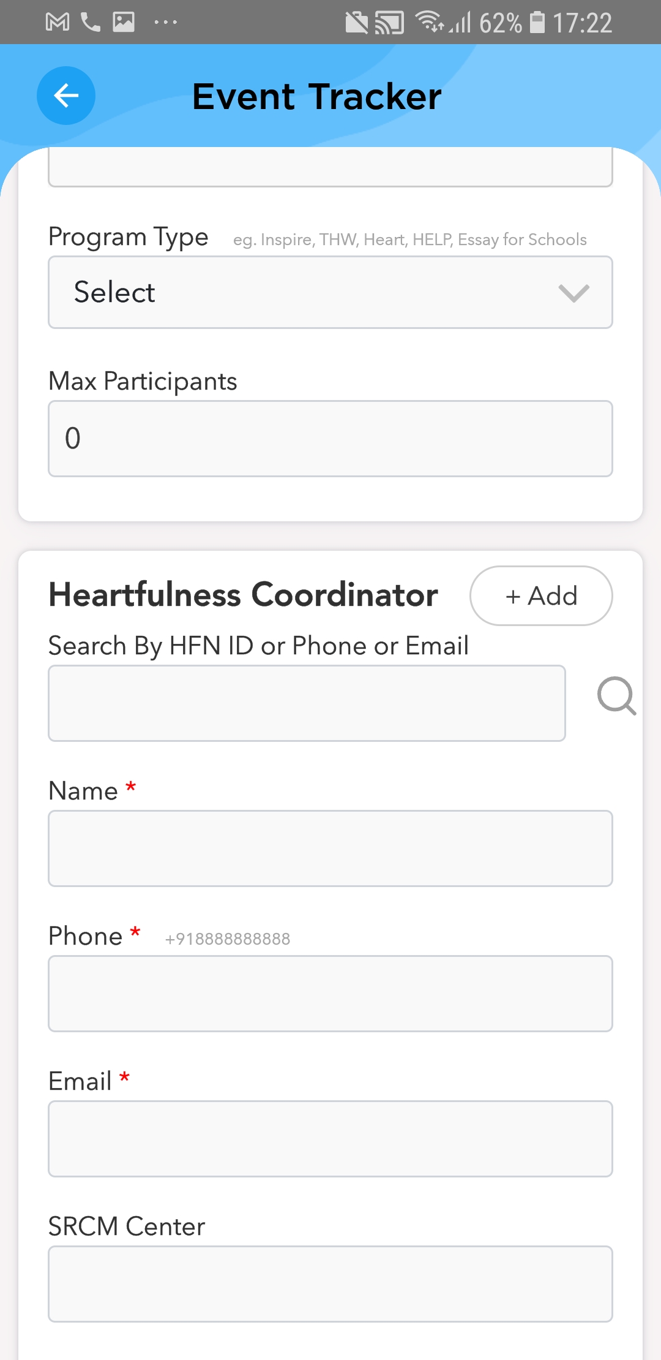Focus the Max Participants field

pos(330,439)
